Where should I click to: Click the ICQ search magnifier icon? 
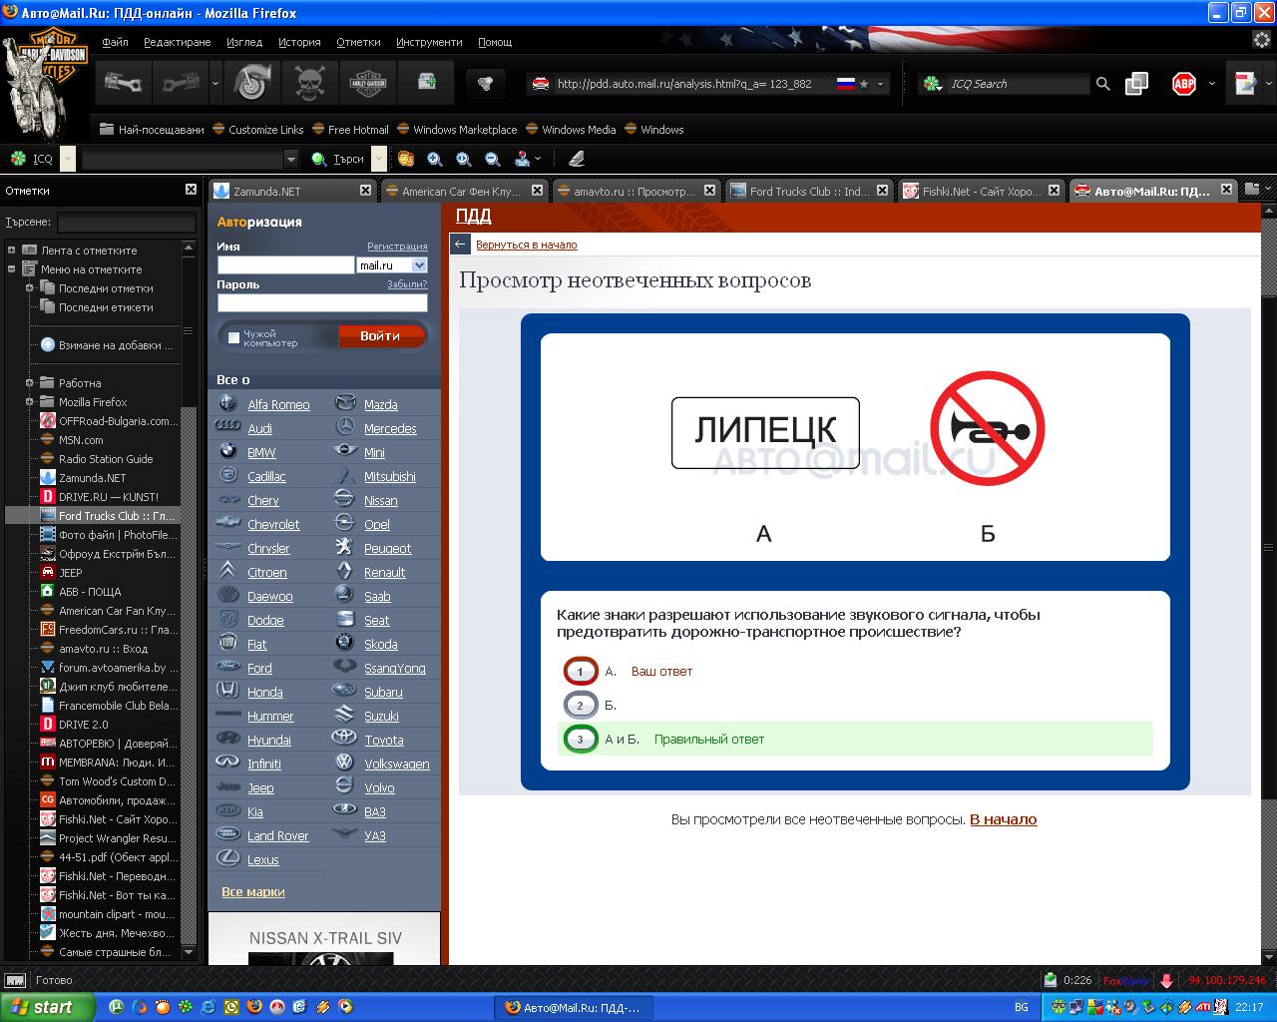(1102, 84)
